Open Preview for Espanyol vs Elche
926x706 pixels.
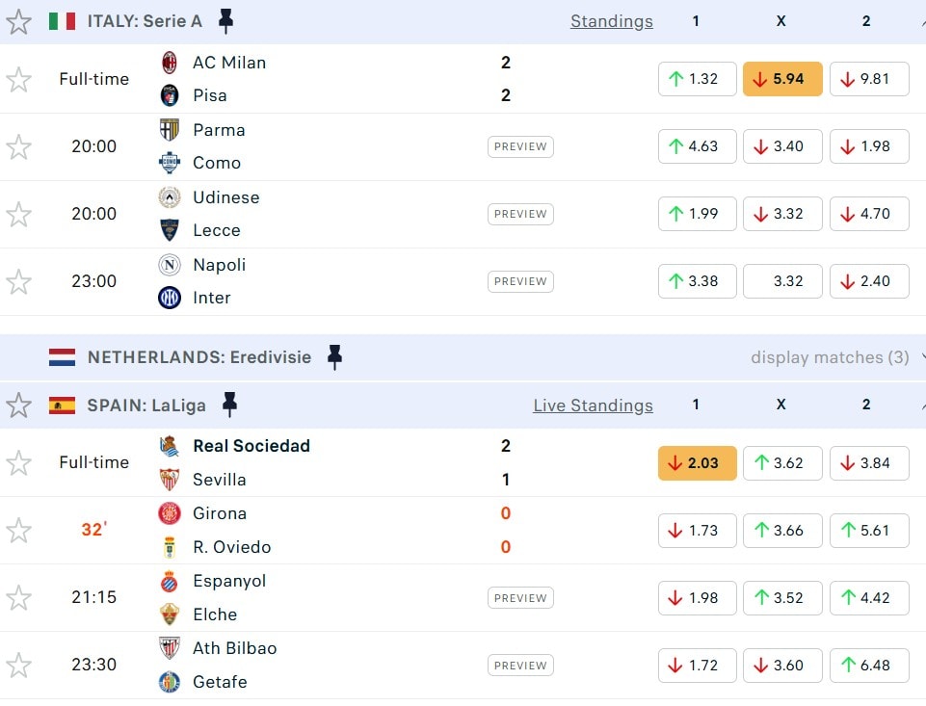coord(520,598)
